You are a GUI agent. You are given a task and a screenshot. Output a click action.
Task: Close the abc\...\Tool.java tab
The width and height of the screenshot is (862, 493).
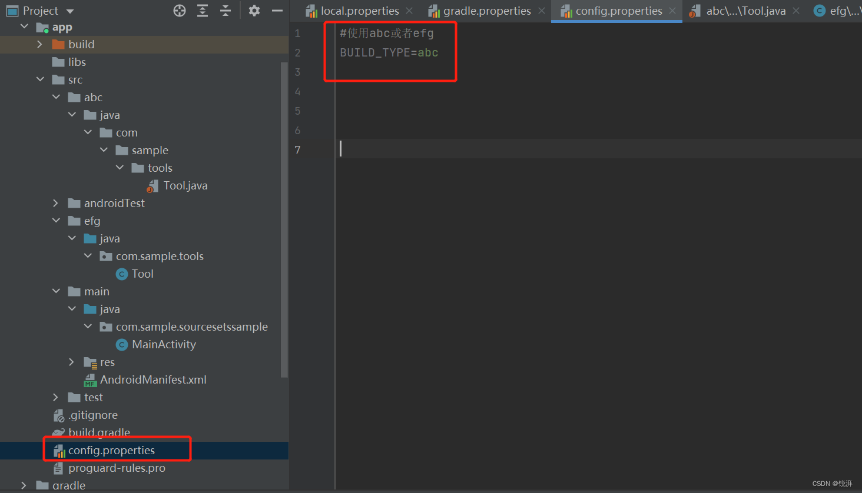796,11
